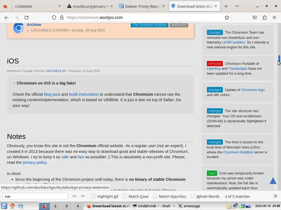Image resolution: width=281 pixels, height=210 pixels.
Task: Open the 128.0.6613.34 version link
Action: click(x=55, y=71)
